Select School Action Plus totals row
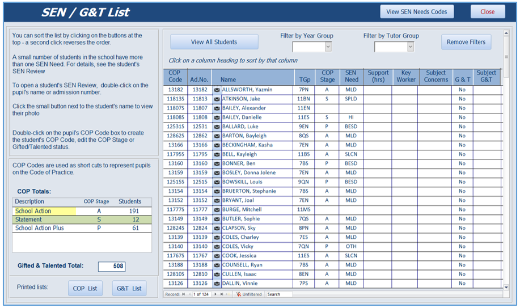Viewport: 520px width, 308px height. 82,229
